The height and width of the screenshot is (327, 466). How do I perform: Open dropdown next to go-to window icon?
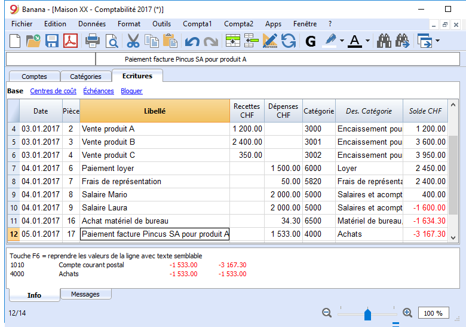click(437, 41)
